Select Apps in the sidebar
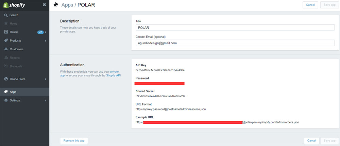This screenshot has width=340, height=146. 24,92
